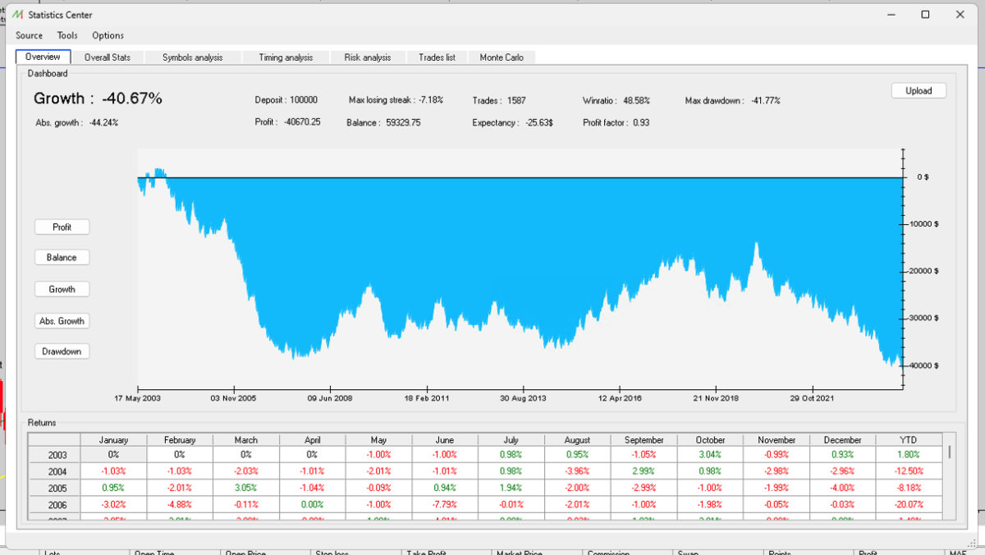985x555 pixels.
Task: Open the Tools menu
Action: (x=67, y=35)
